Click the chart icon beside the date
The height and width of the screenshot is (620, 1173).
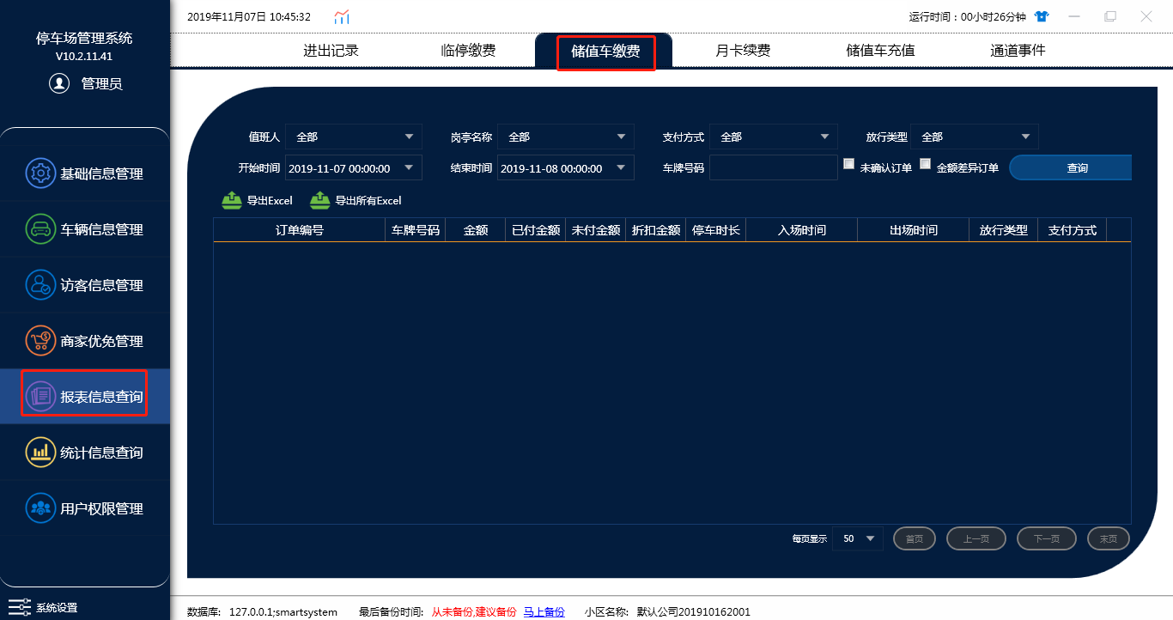click(x=342, y=16)
